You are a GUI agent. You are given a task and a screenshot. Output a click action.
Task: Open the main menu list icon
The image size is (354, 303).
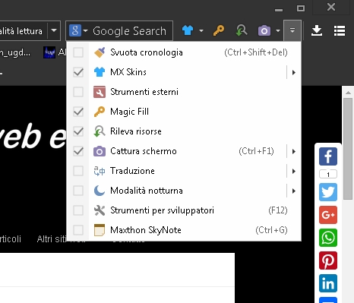(x=340, y=31)
